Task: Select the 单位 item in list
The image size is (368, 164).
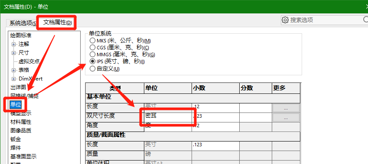Action: 16,105
